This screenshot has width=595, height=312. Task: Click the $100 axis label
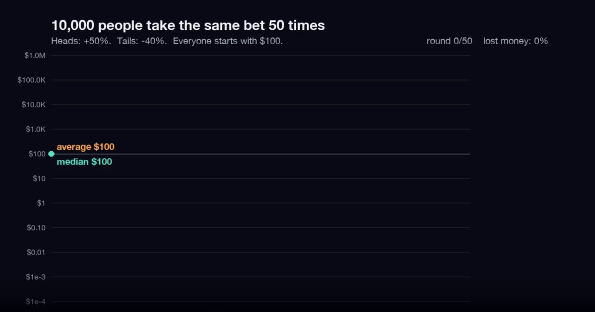pyautogui.click(x=37, y=154)
